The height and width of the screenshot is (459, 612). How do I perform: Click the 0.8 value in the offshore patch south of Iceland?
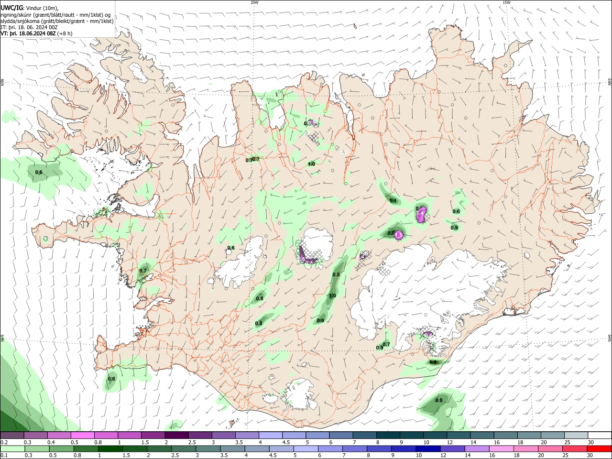[x=438, y=400]
